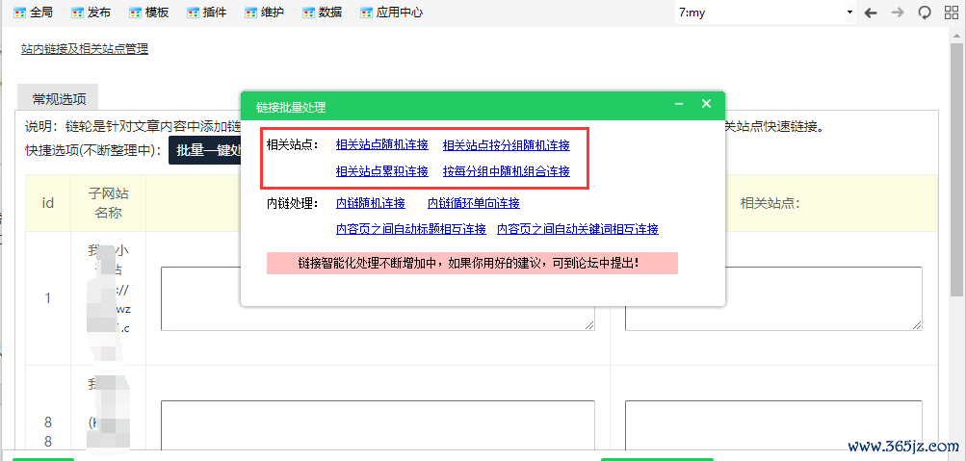Click the refresh icon in top bar
The height and width of the screenshot is (461, 966).
(x=925, y=13)
